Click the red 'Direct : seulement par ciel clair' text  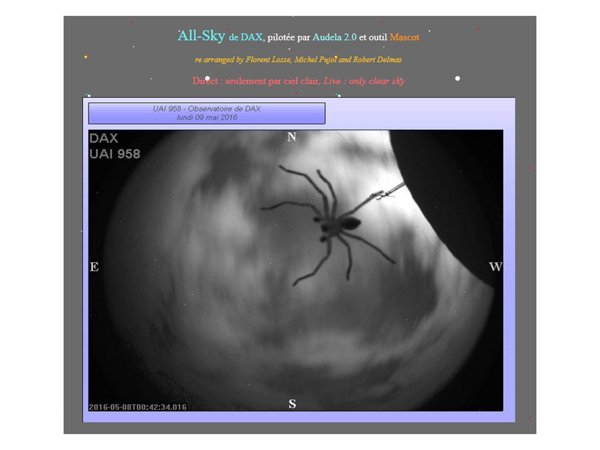click(256, 81)
